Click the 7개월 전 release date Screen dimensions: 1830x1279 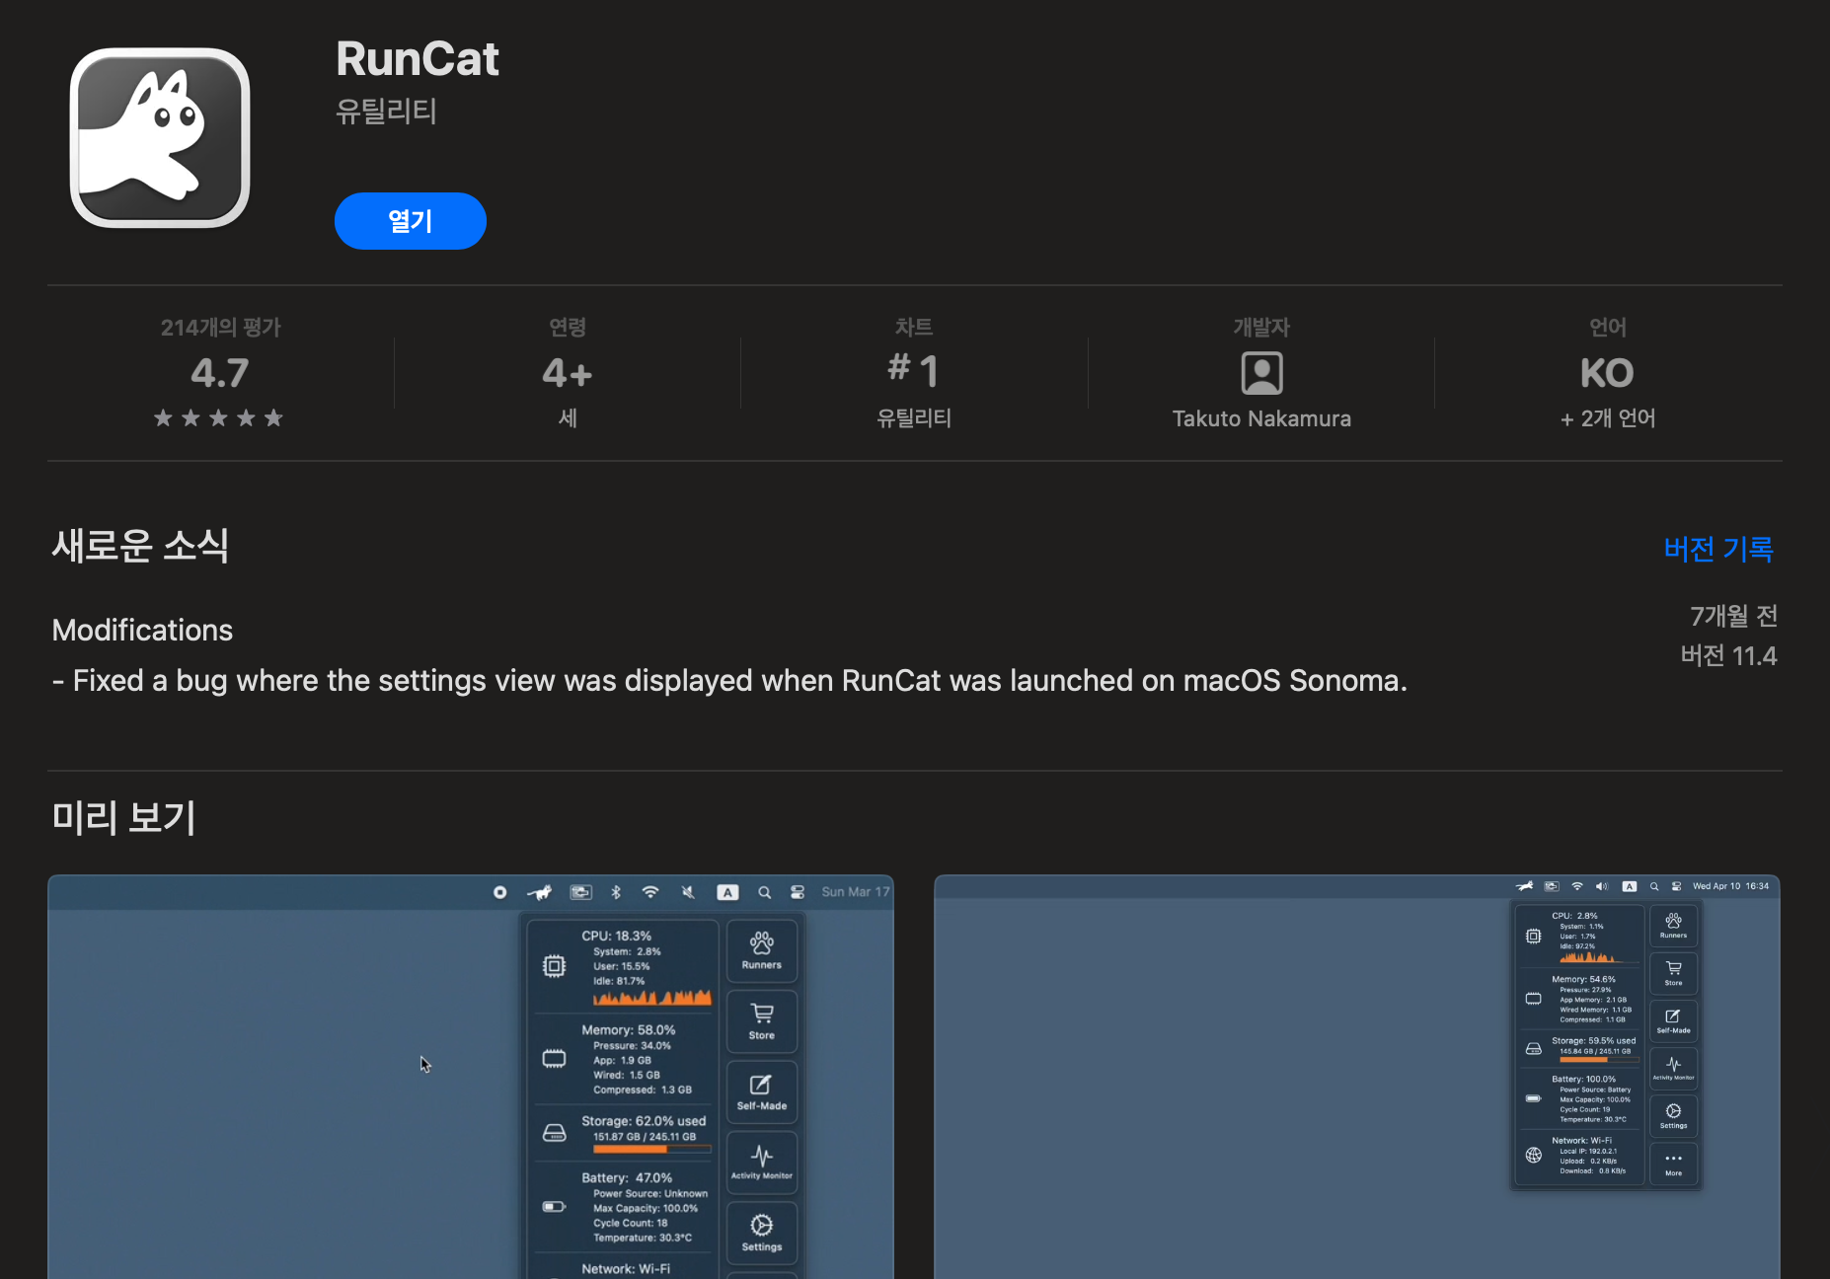[1733, 616]
